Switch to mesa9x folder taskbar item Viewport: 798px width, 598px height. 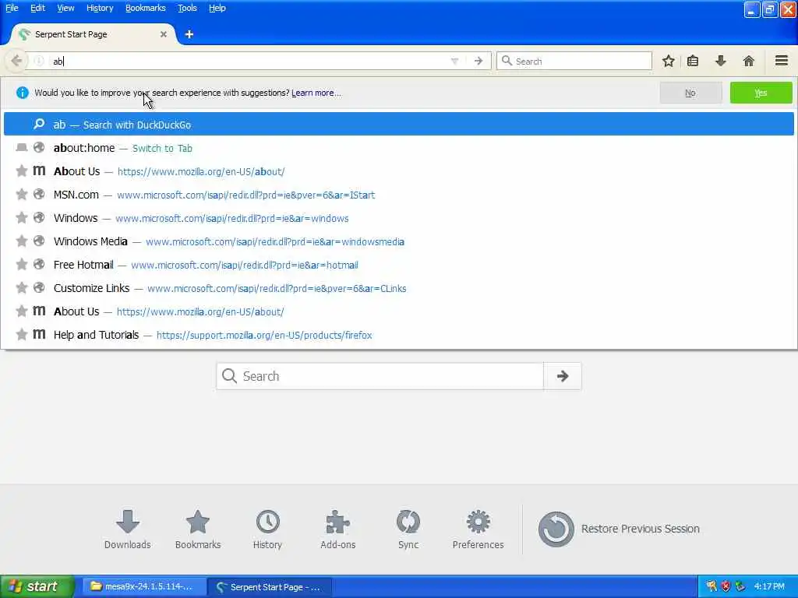(143, 587)
